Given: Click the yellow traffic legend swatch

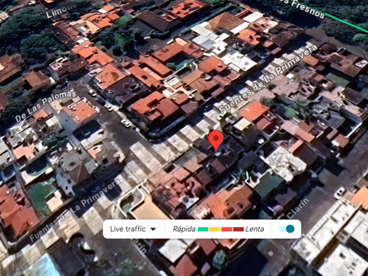Looking at the screenshot, I should point(214,229).
